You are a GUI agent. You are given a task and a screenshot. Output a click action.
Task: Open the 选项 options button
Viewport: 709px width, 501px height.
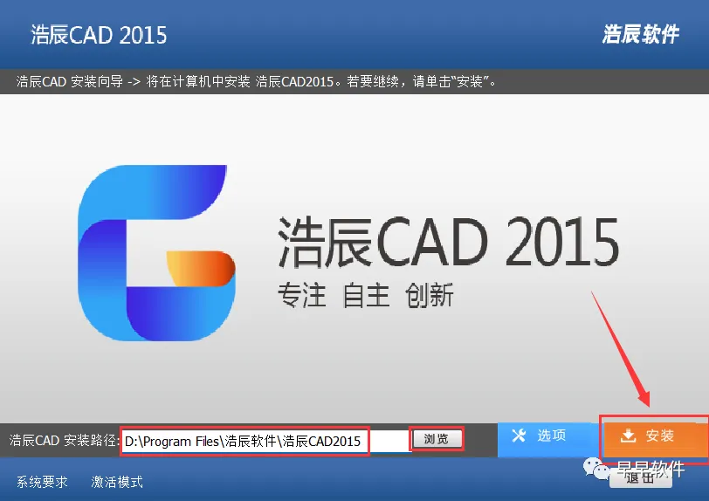click(548, 439)
